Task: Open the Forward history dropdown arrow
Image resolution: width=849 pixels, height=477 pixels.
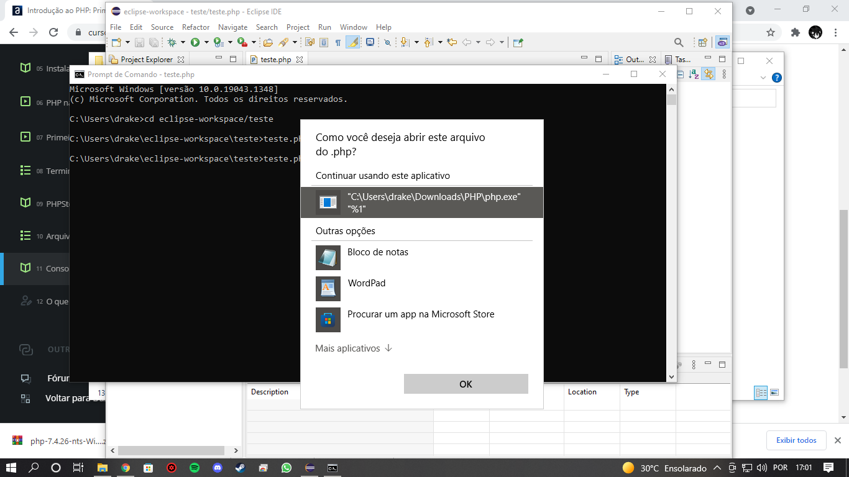Action: [502, 42]
